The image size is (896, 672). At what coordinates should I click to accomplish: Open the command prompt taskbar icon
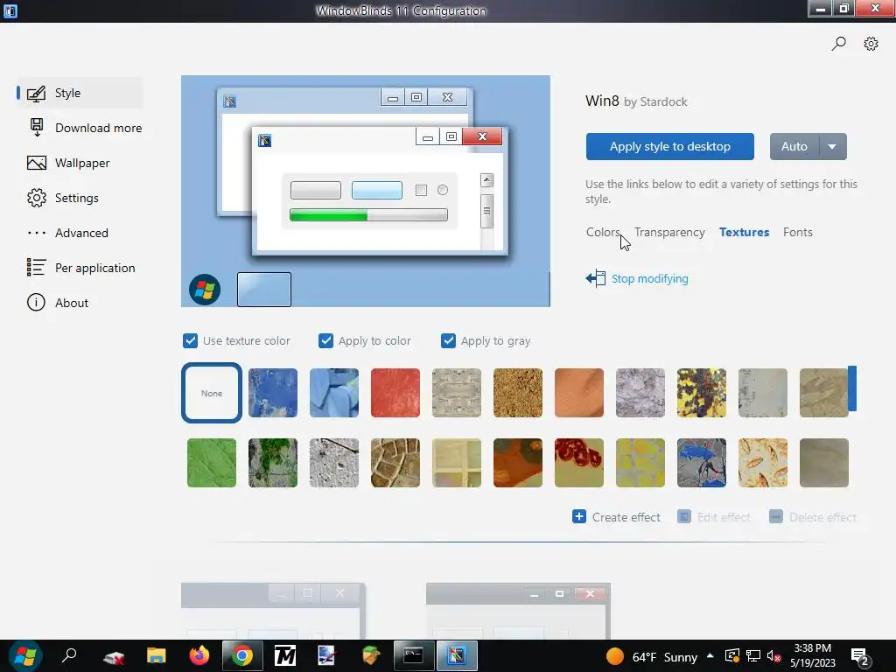coord(413,655)
